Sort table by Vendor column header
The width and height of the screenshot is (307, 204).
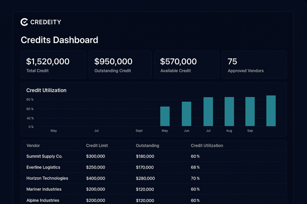(33, 145)
